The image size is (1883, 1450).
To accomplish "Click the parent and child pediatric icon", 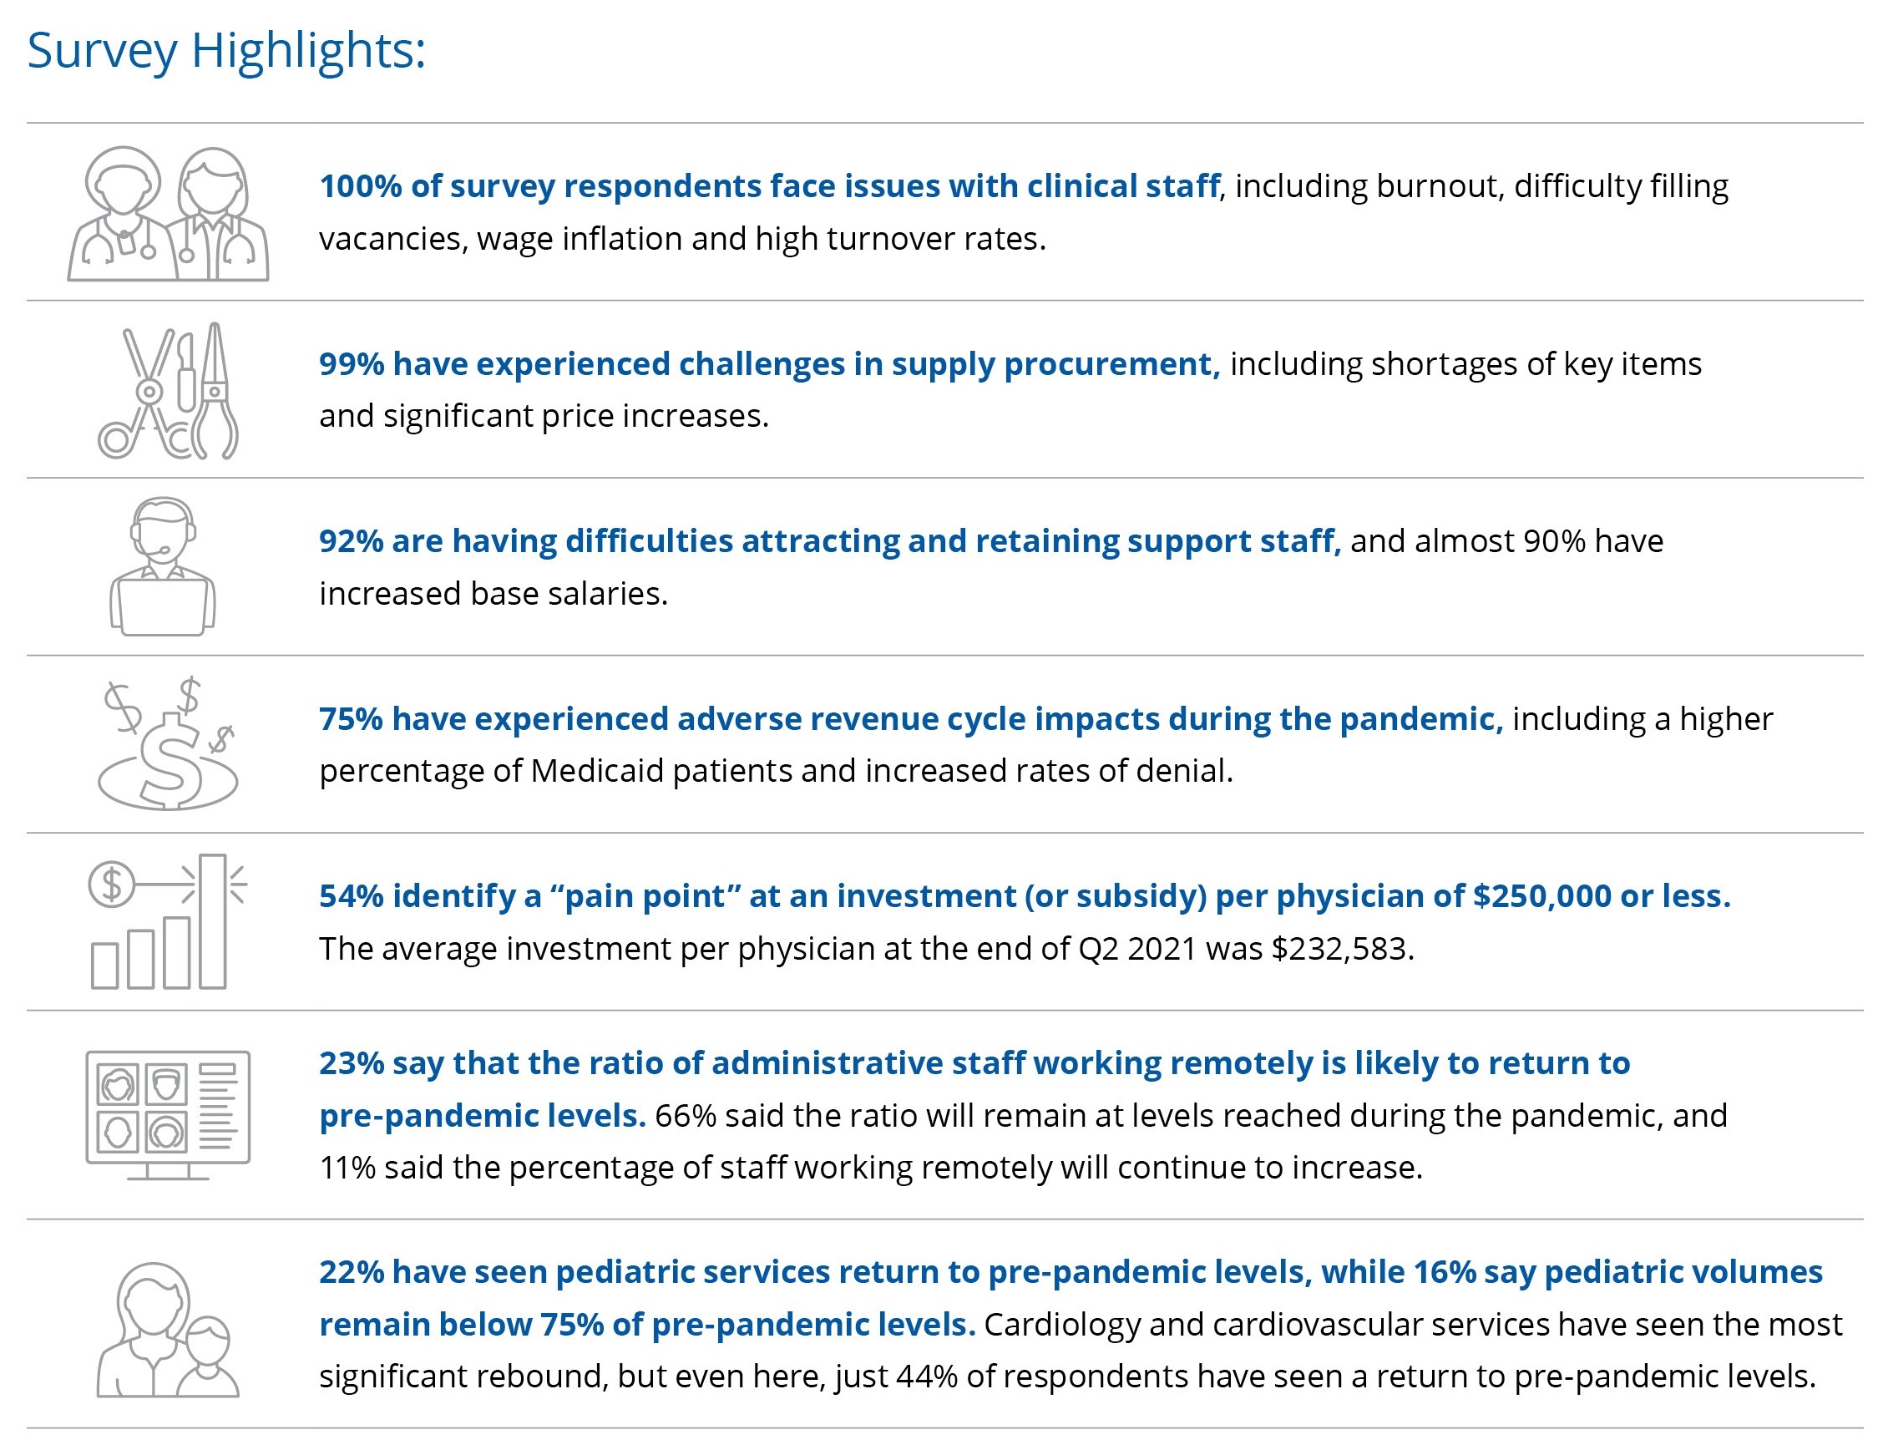I will tap(168, 1329).
